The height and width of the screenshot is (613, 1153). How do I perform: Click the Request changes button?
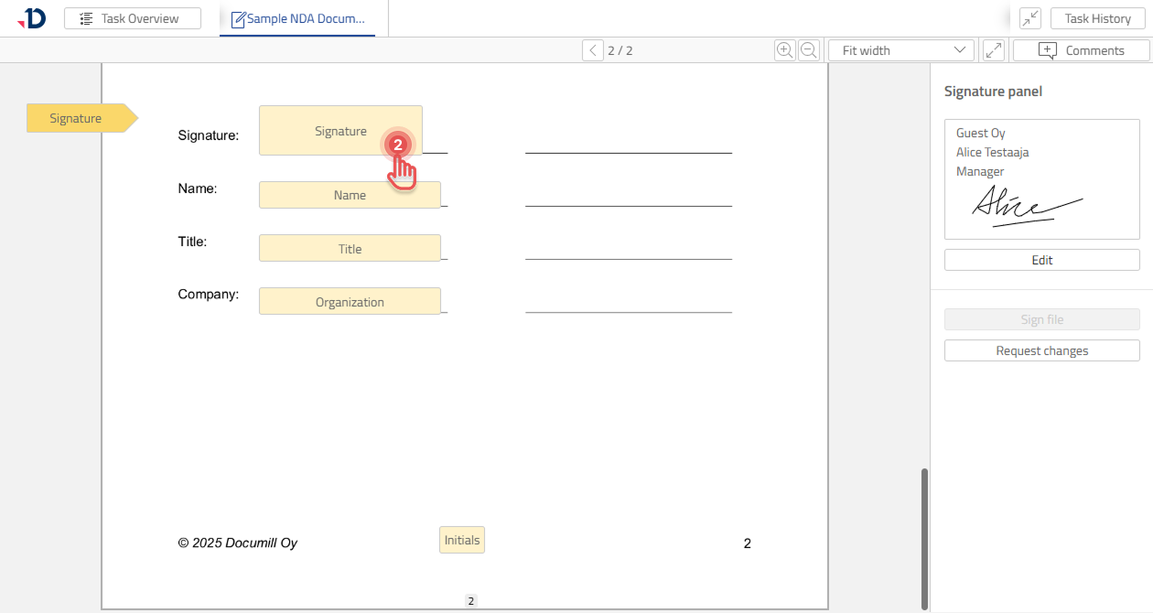[x=1041, y=350]
